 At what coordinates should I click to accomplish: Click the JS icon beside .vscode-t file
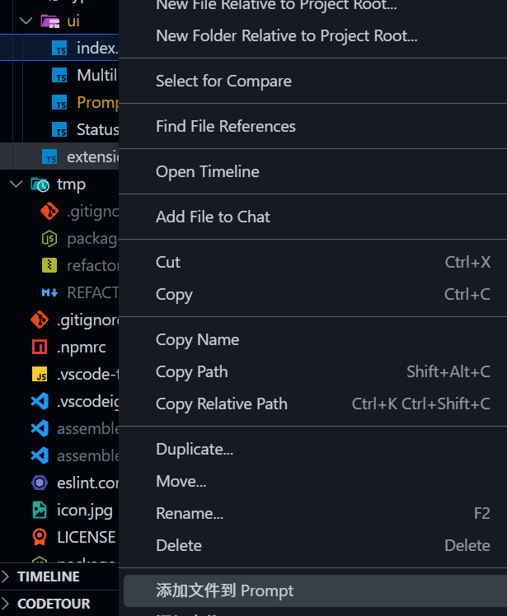click(40, 375)
